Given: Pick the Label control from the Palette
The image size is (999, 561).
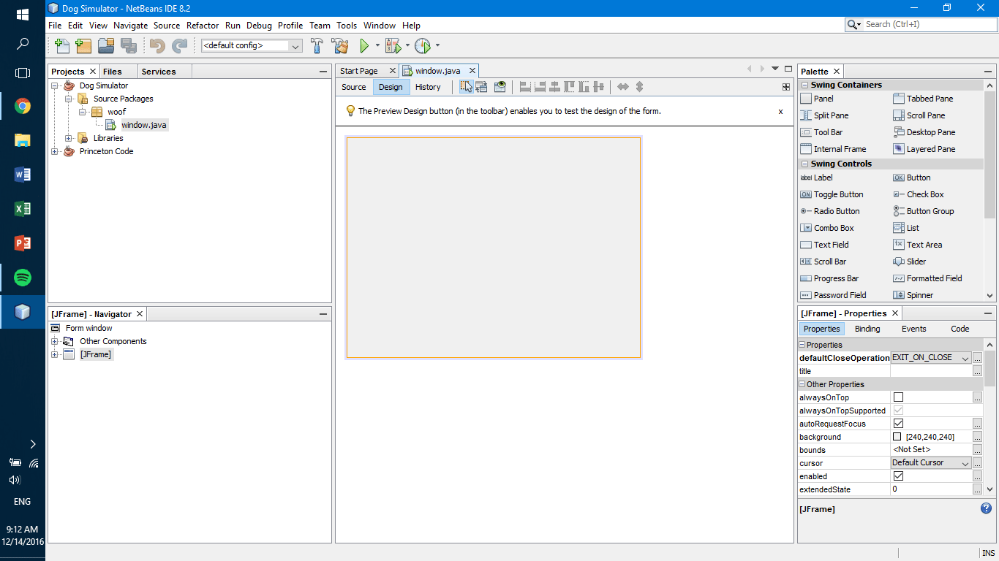Looking at the screenshot, I should 817,178.
